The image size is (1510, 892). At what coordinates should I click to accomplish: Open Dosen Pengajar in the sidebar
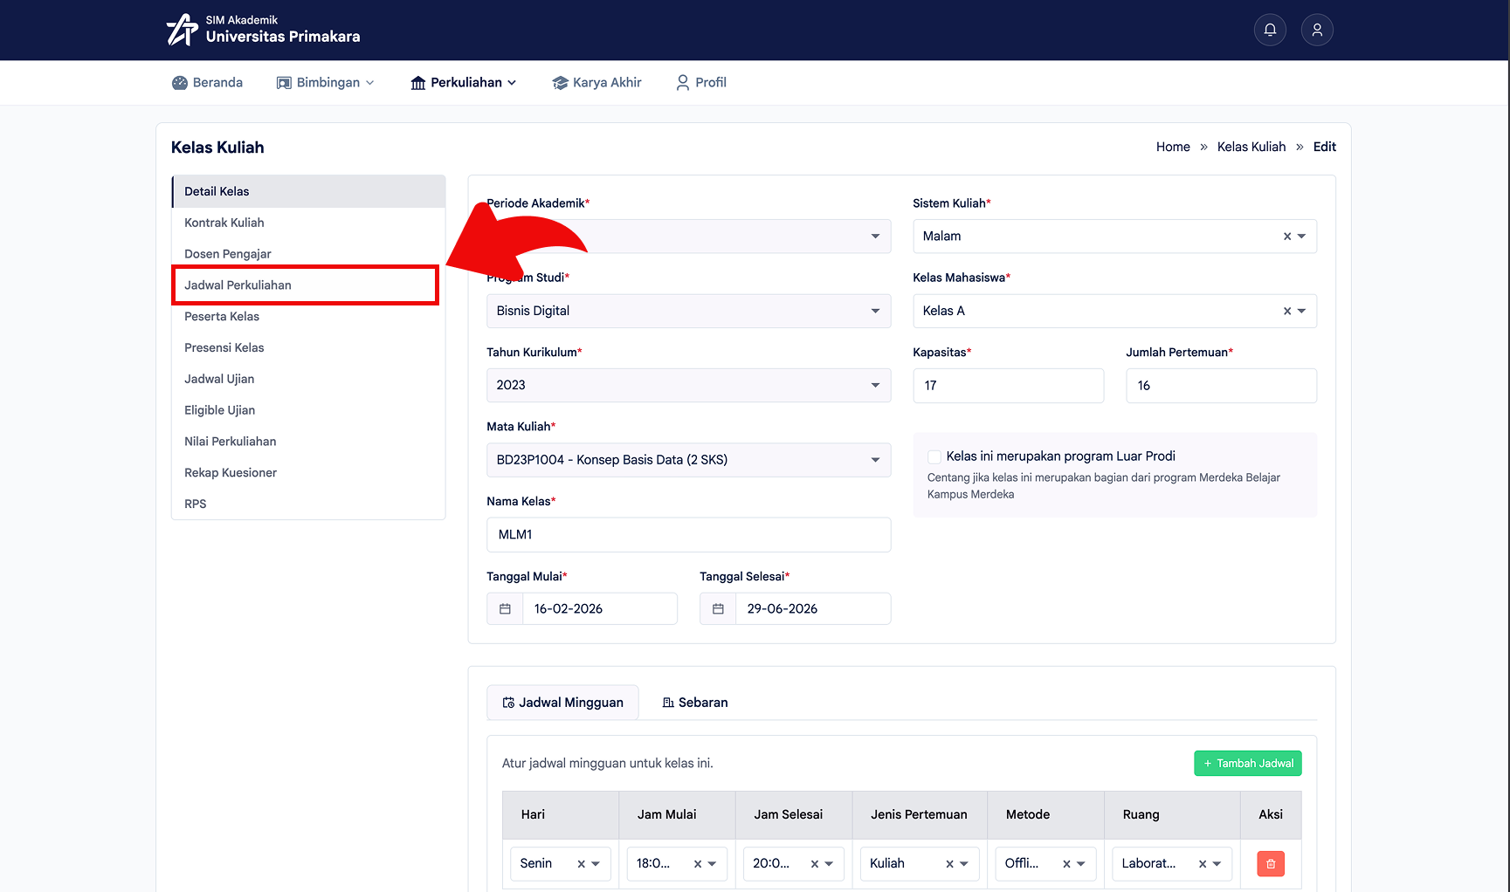[309, 254]
